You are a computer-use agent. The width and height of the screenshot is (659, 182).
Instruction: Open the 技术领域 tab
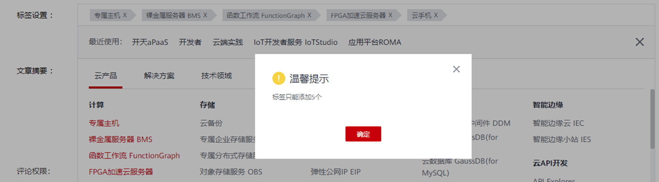(x=217, y=76)
